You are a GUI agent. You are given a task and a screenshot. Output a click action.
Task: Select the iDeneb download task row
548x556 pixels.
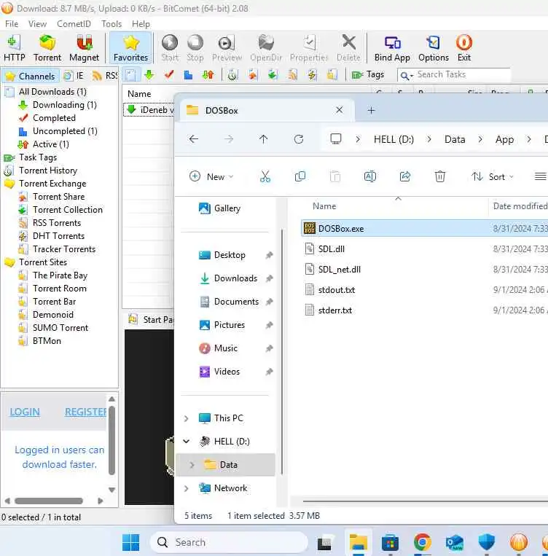coord(148,110)
